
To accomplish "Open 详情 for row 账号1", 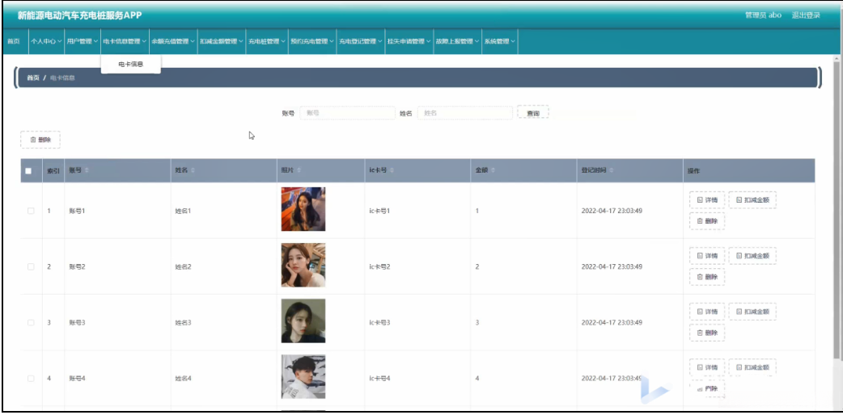I will (707, 199).
